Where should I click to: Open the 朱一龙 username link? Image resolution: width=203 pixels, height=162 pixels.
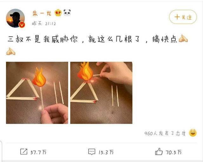(42, 13)
